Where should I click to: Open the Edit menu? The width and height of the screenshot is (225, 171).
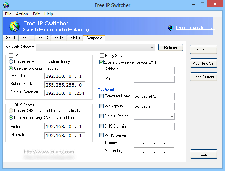[36, 14]
